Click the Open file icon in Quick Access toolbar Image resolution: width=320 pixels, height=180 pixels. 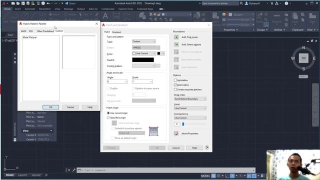click(x=18, y=3)
